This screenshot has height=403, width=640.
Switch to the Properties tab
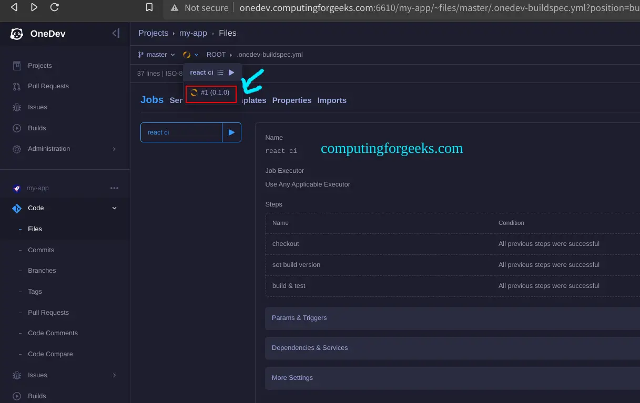click(x=291, y=100)
